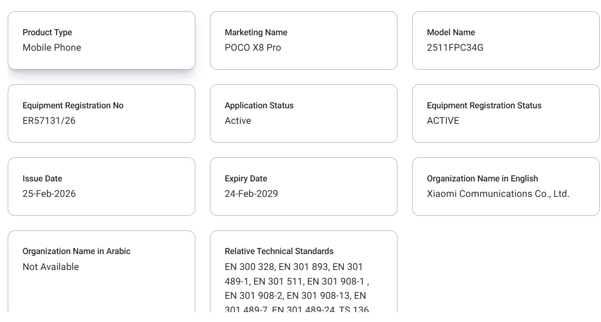Click the Equipment Registration No label
The height and width of the screenshot is (322, 601).
click(73, 105)
